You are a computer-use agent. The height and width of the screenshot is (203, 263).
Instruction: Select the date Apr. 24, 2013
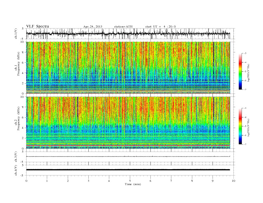point(93,27)
